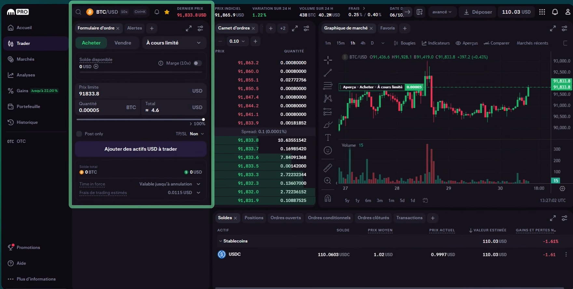This screenshot has width=573, height=289.
Task: Enable the Post only option
Action: click(x=79, y=134)
